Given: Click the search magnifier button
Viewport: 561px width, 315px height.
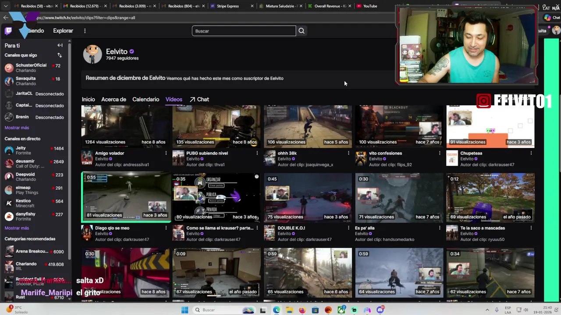Looking at the screenshot, I should [302, 31].
